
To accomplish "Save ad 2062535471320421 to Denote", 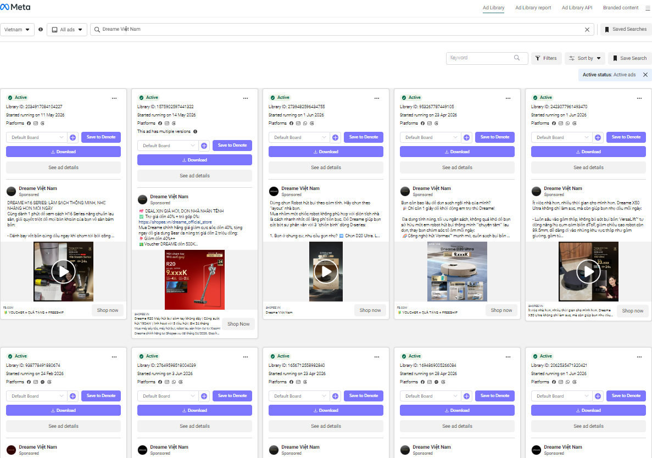I will click(x=626, y=395).
